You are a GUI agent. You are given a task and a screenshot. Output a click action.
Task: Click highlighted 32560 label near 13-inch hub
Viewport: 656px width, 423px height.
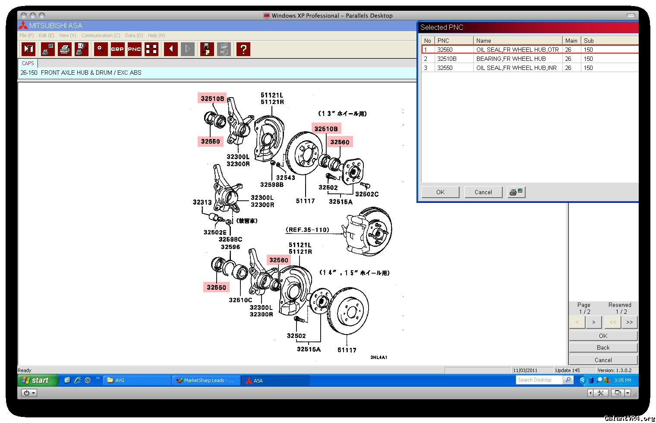coord(340,142)
